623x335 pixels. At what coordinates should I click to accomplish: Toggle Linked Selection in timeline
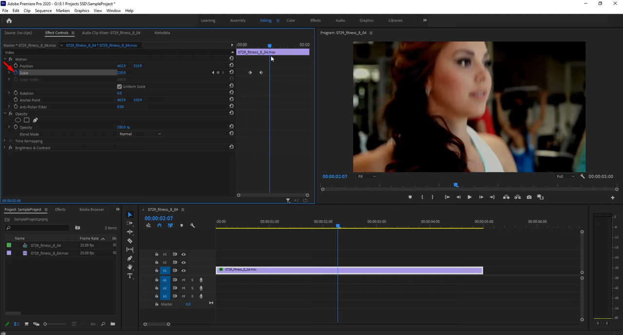point(170,225)
